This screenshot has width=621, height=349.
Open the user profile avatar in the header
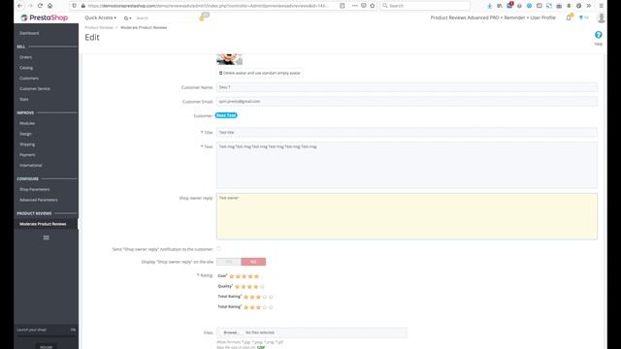tap(601, 17)
